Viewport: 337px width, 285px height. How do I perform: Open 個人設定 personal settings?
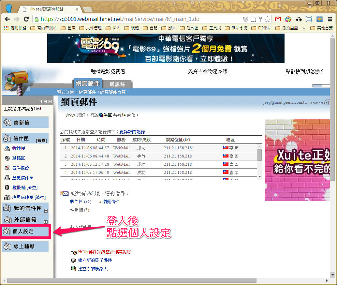click(x=25, y=232)
